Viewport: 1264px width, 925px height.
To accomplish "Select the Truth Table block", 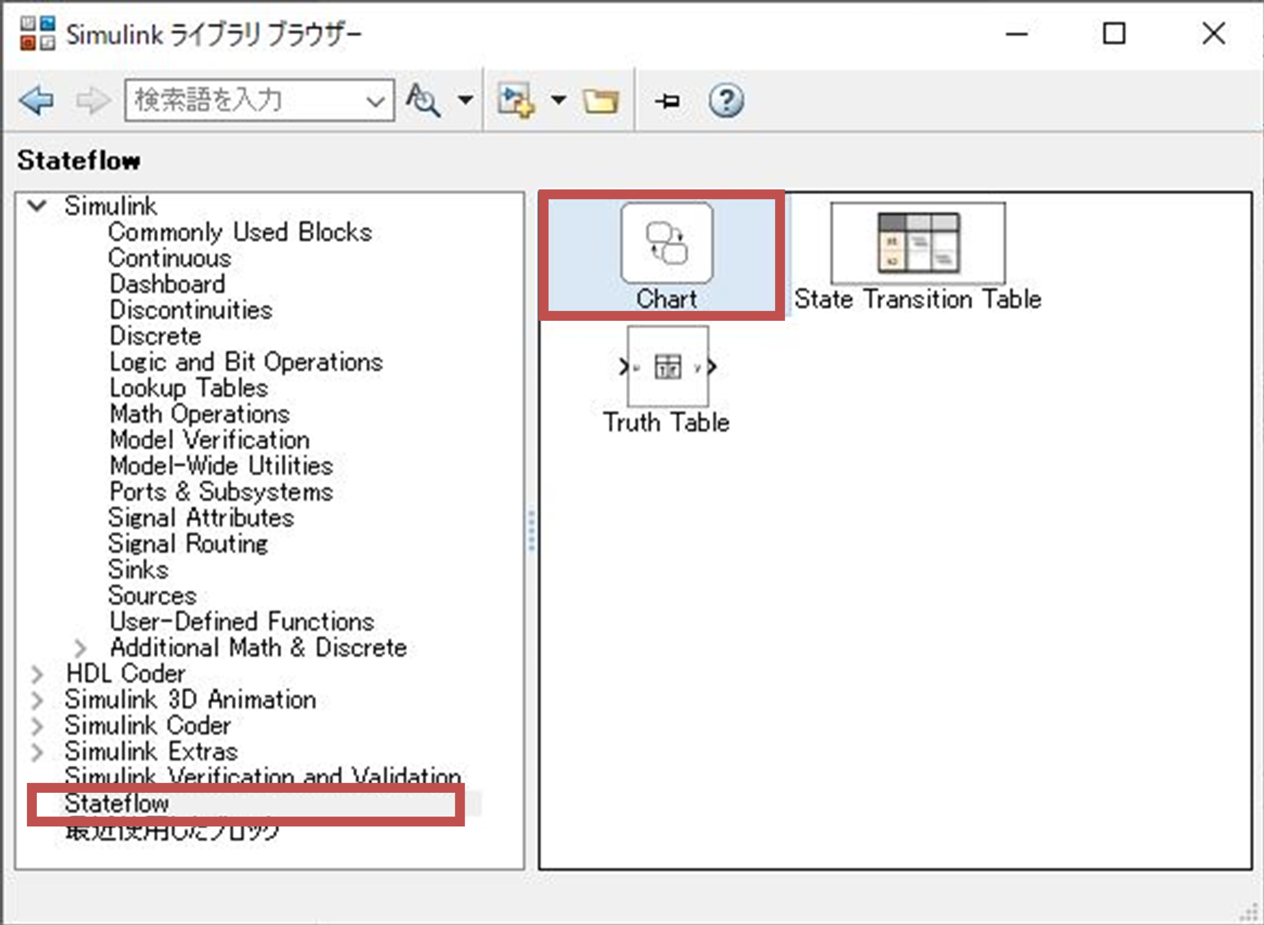I will point(667,381).
